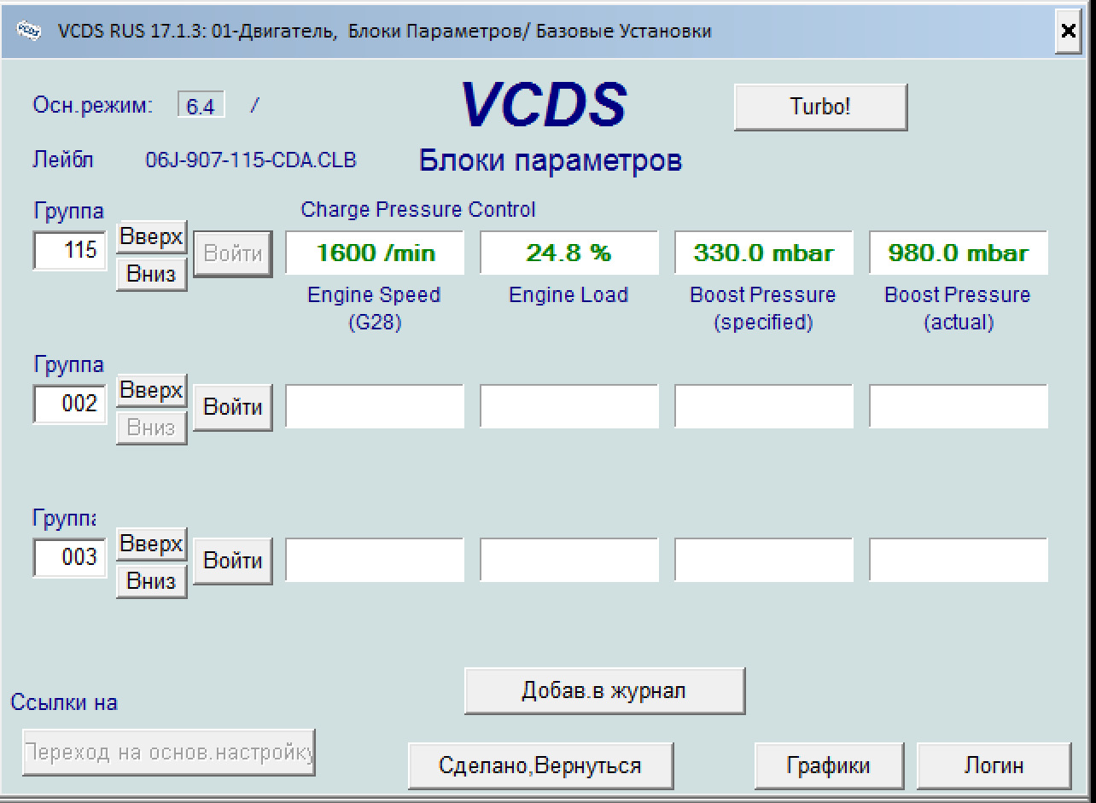Click the greyed Войти button beside group 115

[x=233, y=253]
